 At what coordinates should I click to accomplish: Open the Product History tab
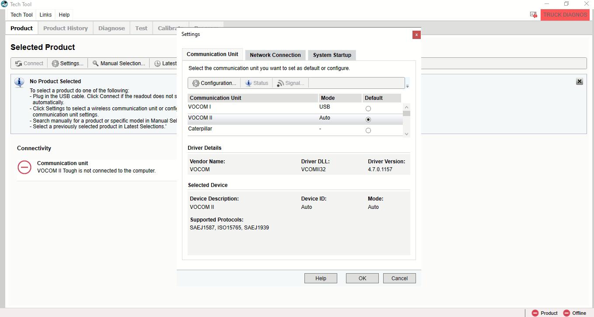(66, 28)
